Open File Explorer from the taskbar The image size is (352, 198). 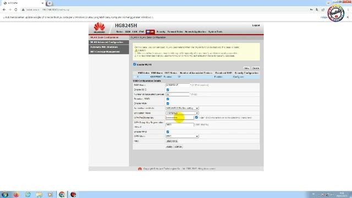tap(39, 194)
